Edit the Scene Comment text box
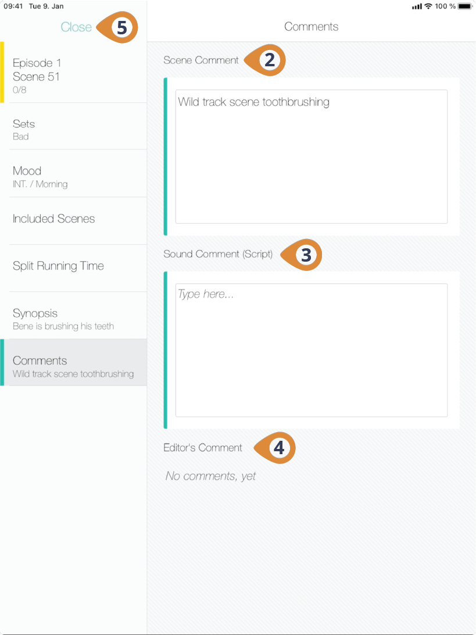 point(312,157)
